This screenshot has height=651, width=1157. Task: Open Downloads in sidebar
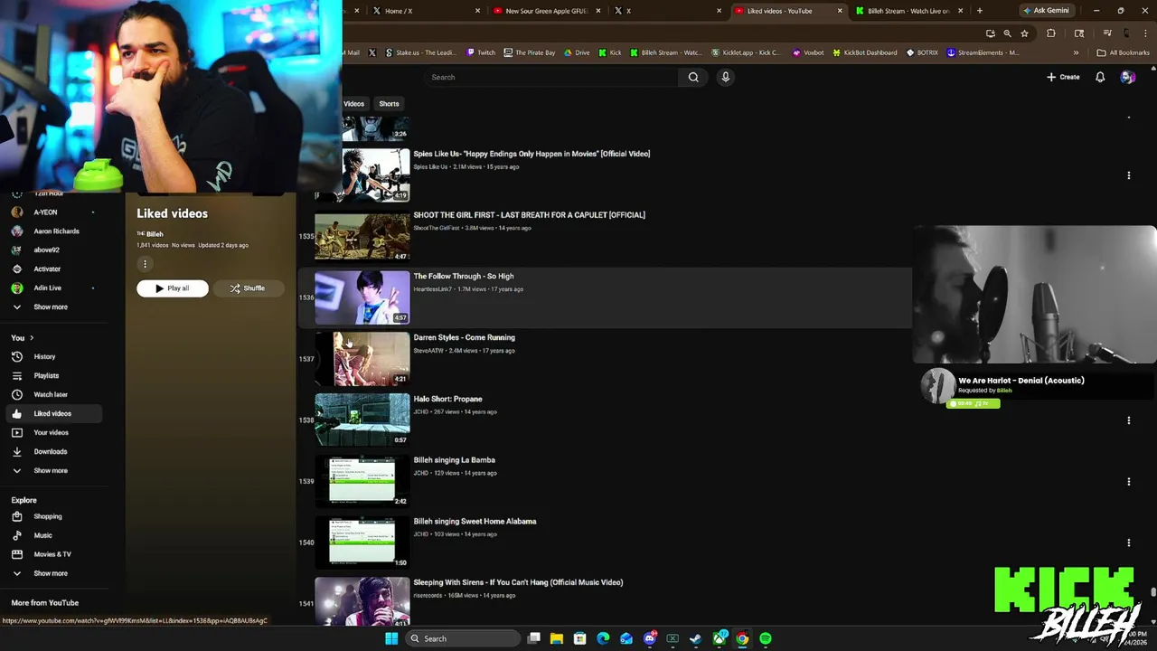point(51,451)
